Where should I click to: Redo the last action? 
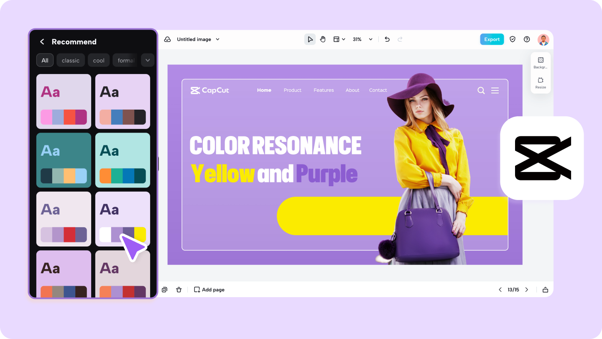pyautogui.click(x=400, y=39)
